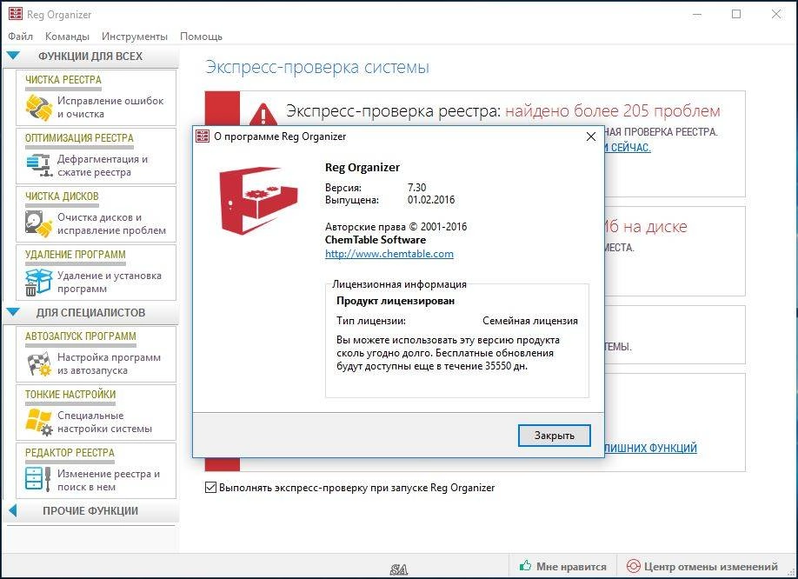Click the registry cleaning icon
This screenshot has height=579, width=798.
tap(39, 107)
